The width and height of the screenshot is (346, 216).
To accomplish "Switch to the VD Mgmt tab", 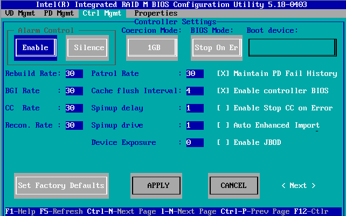I will 20,13.
